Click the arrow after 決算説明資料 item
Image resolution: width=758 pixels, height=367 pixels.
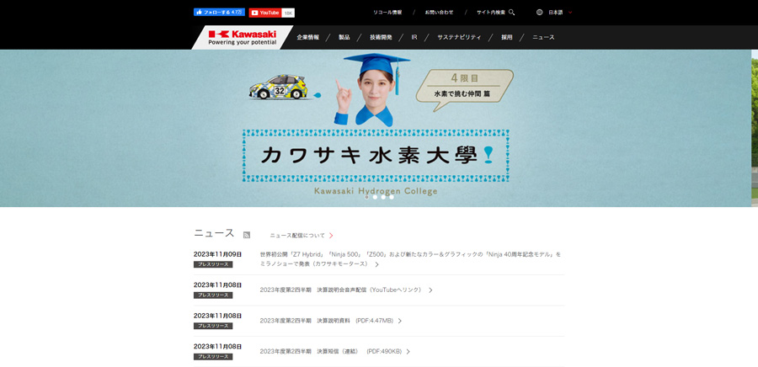(x=400, y=321)
